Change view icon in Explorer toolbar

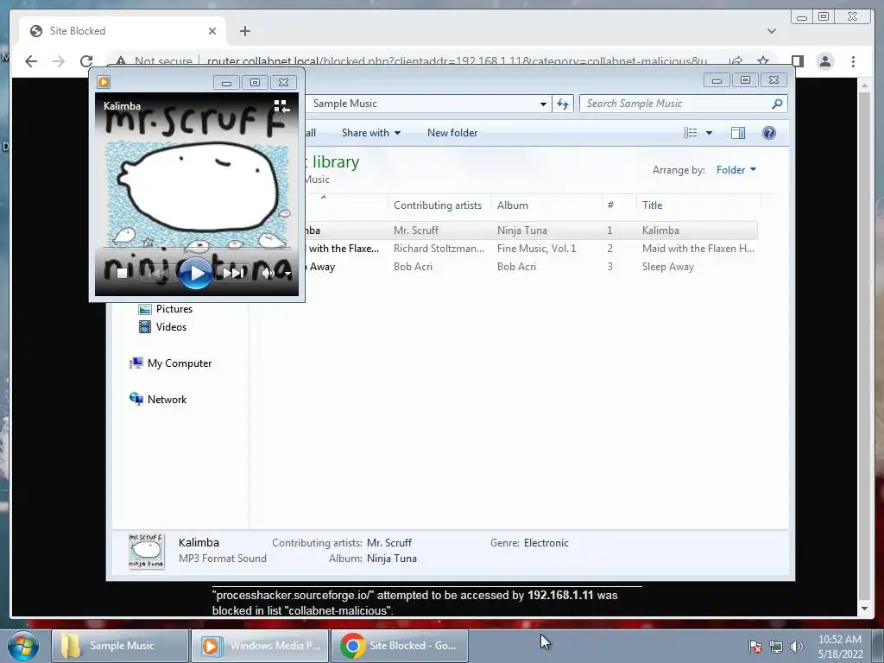(x=690, y=133)
